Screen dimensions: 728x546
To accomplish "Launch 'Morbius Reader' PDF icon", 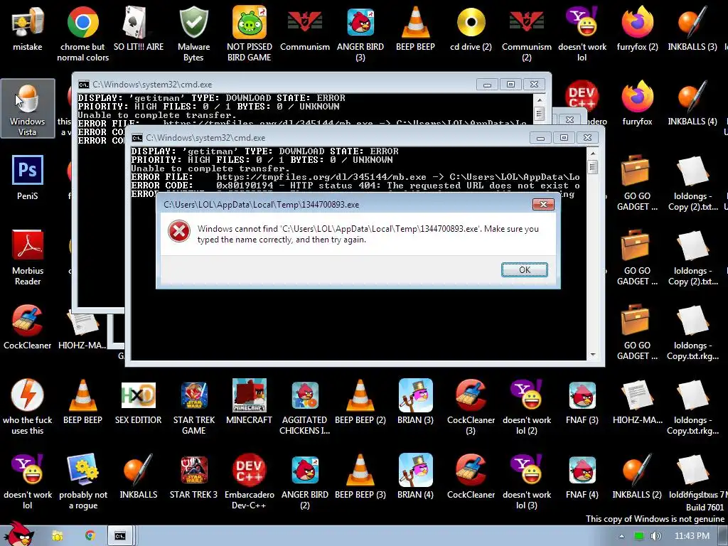I will tap(28, 257).
